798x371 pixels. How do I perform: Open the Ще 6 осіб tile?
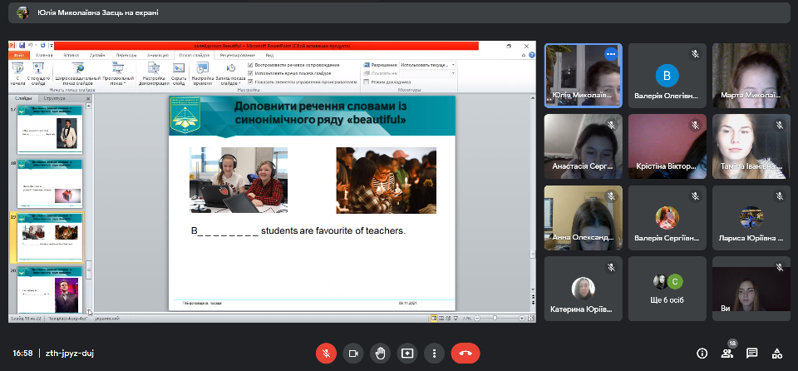click(667, 289)
